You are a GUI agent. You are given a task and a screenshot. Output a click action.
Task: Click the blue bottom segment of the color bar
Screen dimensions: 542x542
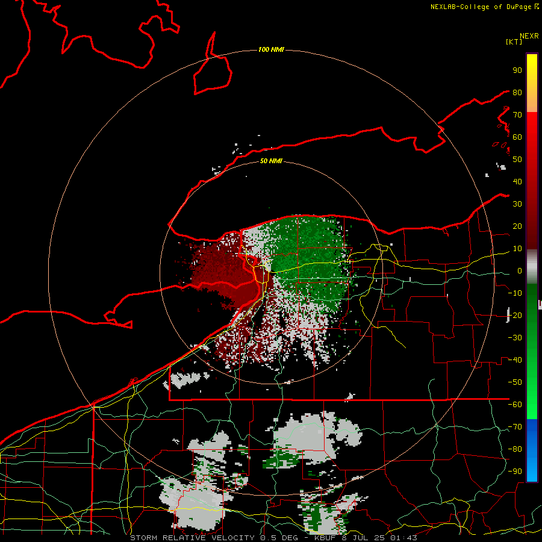point(532,450)
